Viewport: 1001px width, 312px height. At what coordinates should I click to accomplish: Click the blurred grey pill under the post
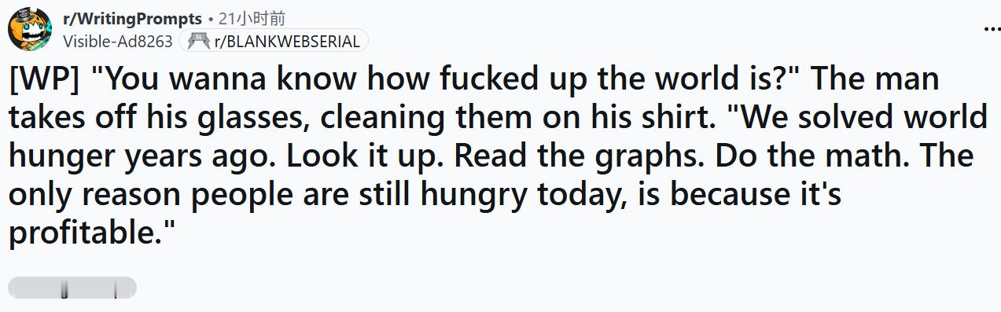pos(72,288)
